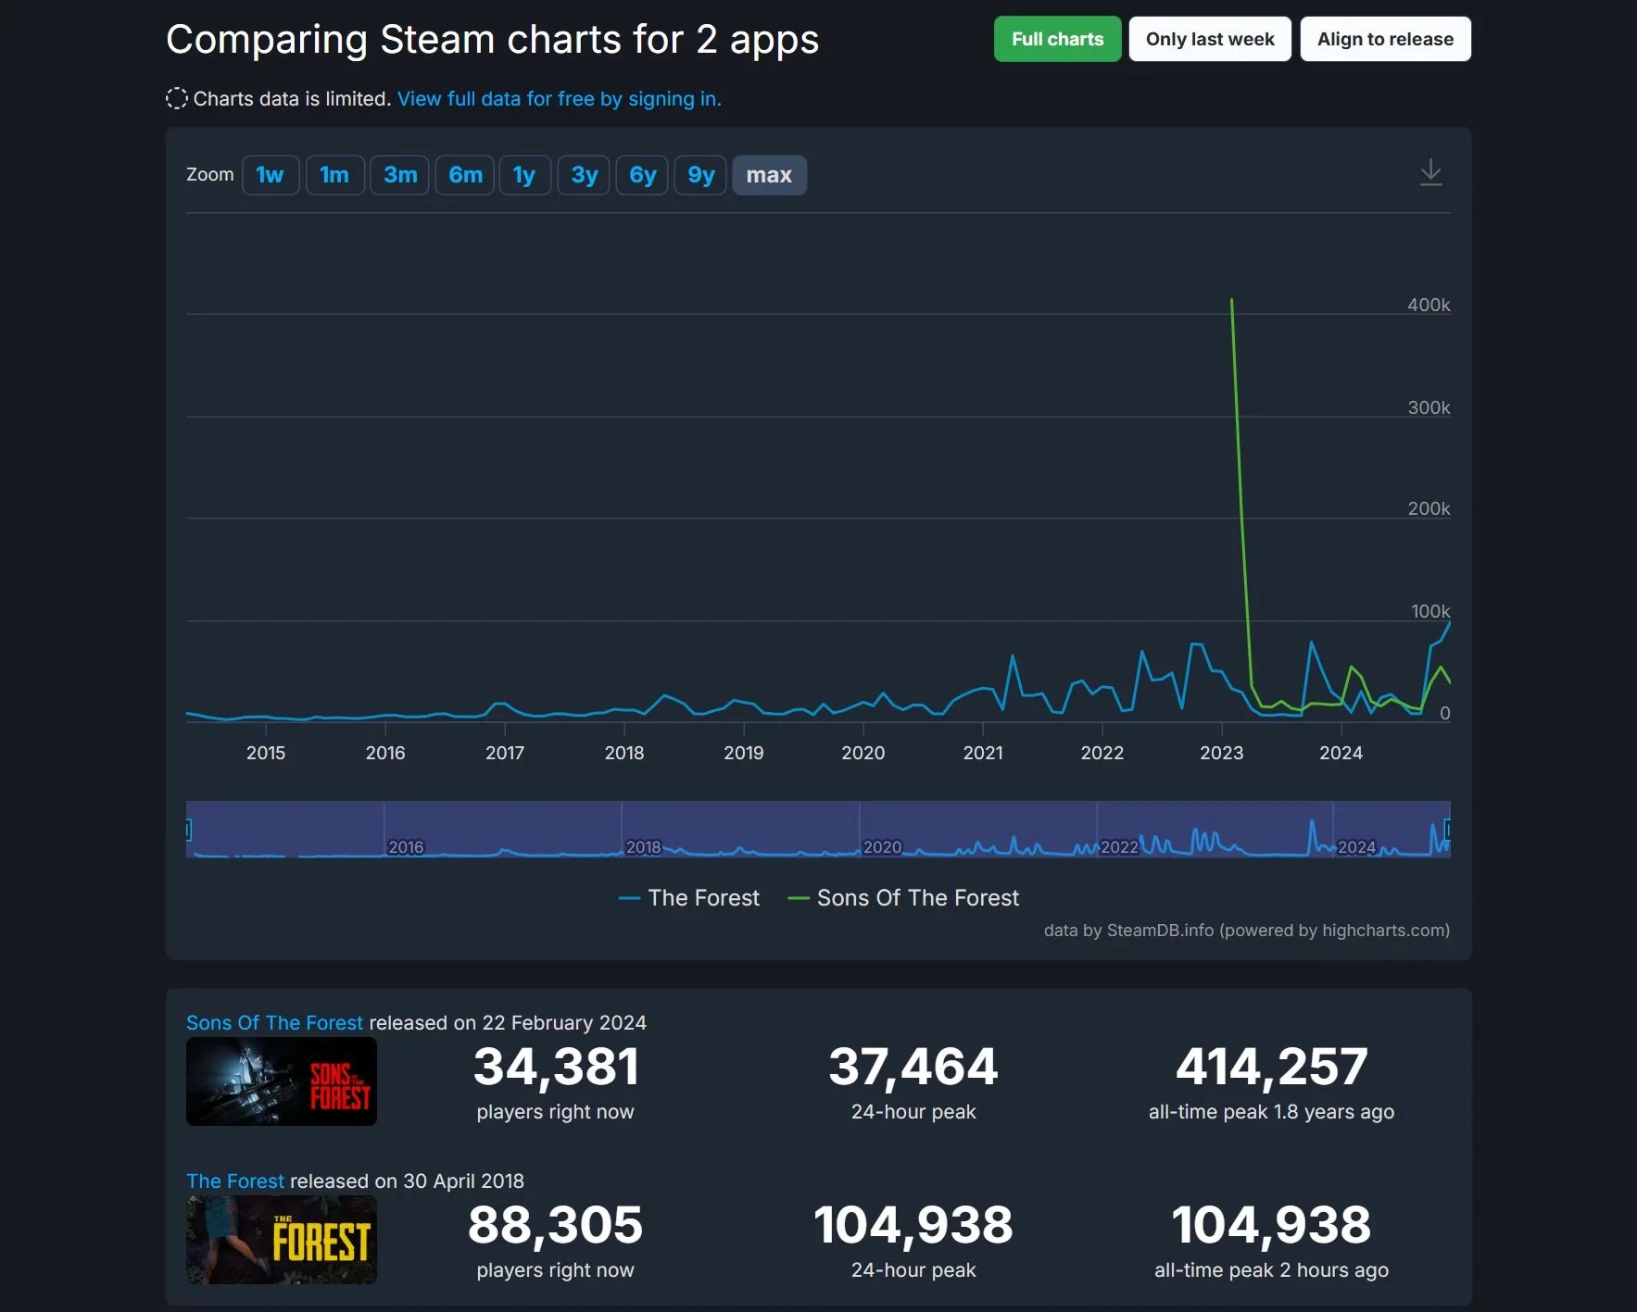This screenshot has width=1637, height=1312.
Task: Click the navigator's left range handle
Action: pos(188,830)
